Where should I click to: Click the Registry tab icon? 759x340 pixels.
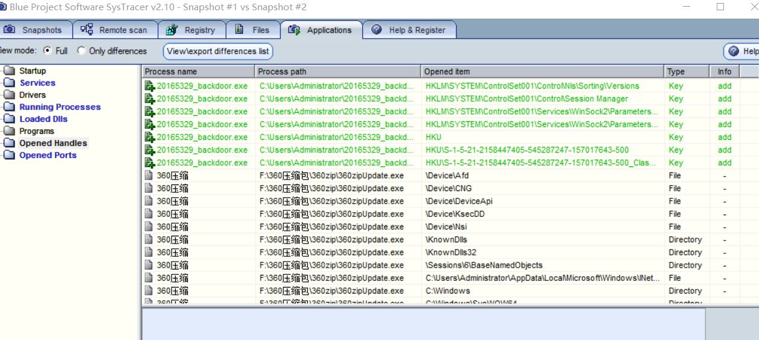(171, 30)
